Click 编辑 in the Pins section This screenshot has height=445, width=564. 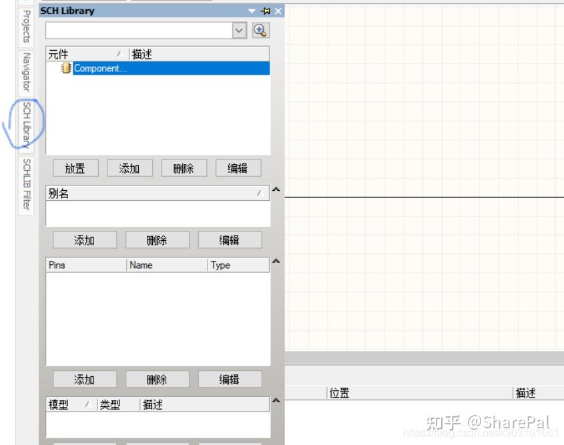230,378
